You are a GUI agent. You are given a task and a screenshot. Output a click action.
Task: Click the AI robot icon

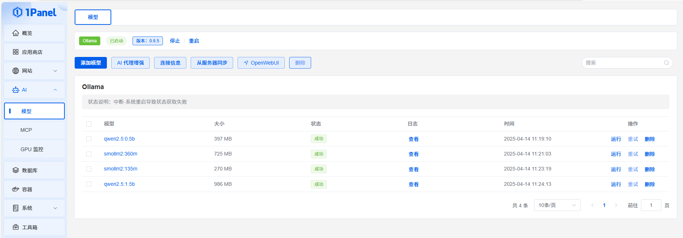coord(15,90)
